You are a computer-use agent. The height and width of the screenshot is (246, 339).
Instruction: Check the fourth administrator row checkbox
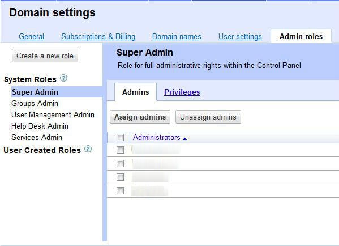pos(120,191)
